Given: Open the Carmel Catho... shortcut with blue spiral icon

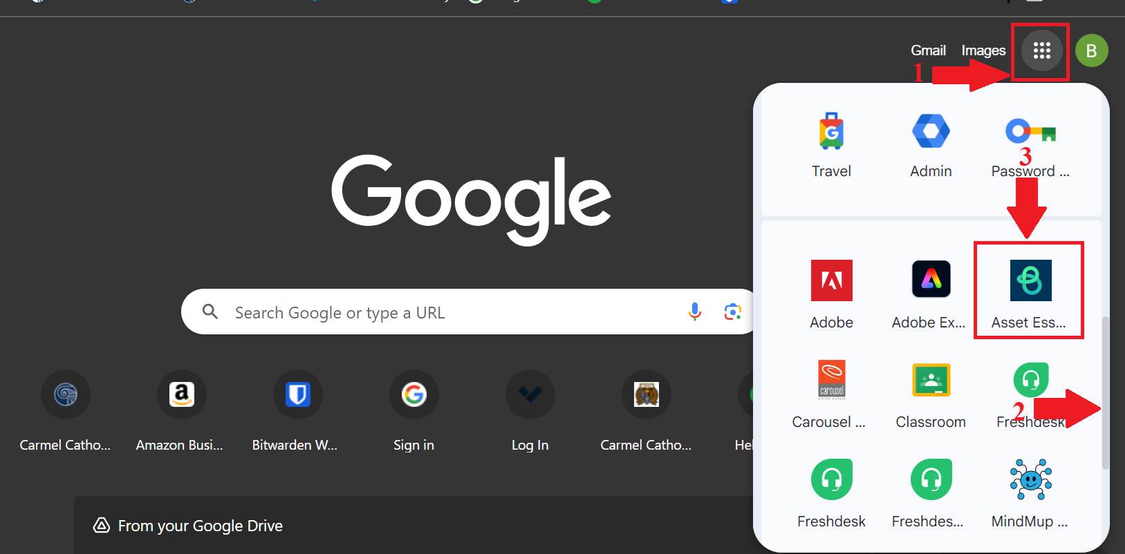Looking at the screenshot, I should [x=65, y=412].
